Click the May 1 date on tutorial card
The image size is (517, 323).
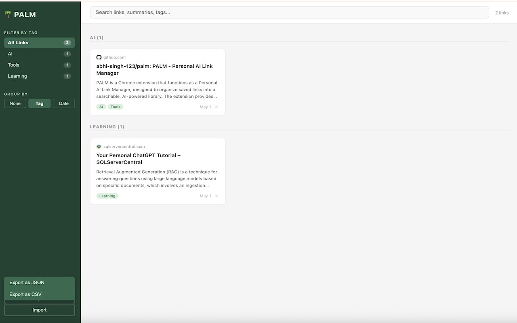point(205,196)
